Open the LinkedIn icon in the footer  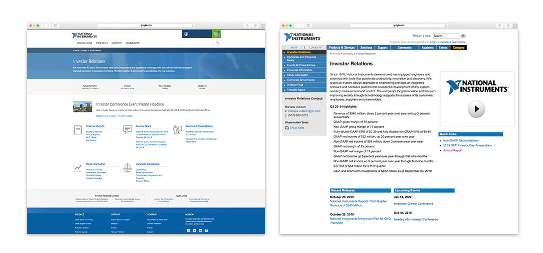[200, 231]
